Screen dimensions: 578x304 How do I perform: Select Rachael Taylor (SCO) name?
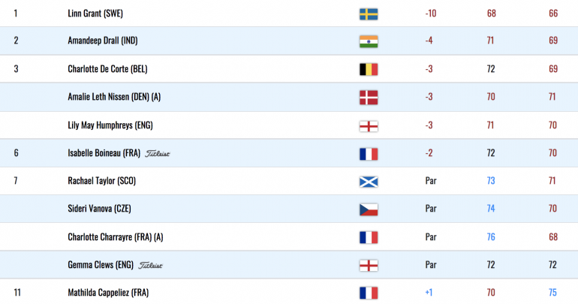[102, 181]
